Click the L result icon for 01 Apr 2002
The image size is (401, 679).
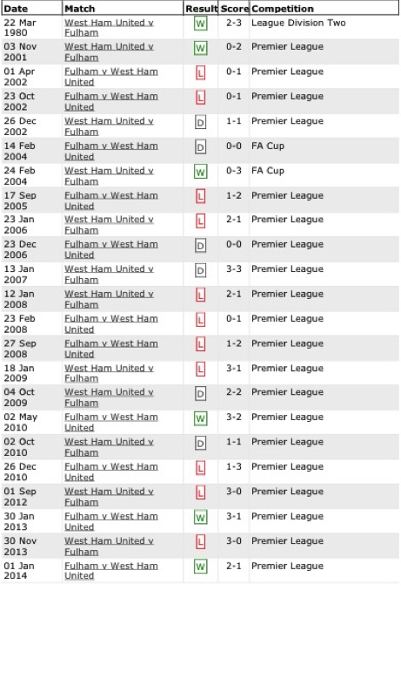[x=200, y=72]
